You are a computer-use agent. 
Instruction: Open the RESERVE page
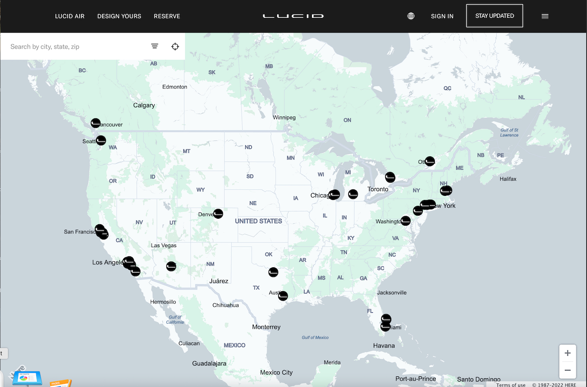pyautogui.click(x=167, y=16)
